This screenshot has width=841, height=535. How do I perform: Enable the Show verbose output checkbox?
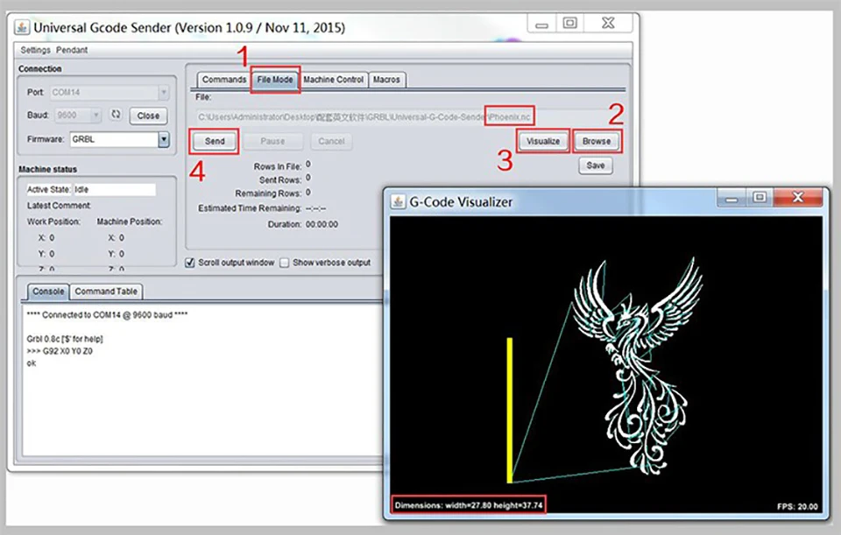(x=284, y=263)
